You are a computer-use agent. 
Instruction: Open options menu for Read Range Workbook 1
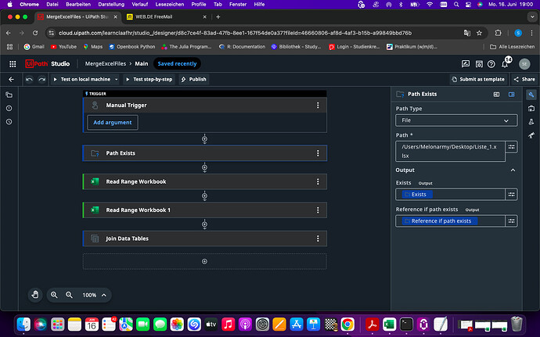[318, 210]
